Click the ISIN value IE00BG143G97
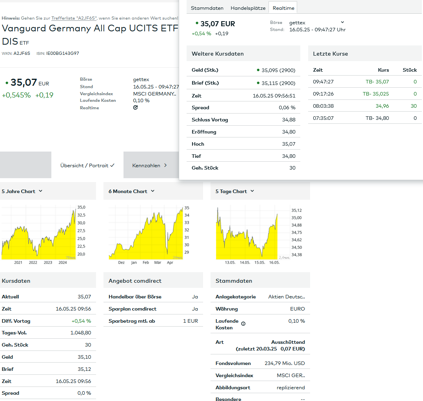The width and height of the screenshot is (423, 401). click(63, 53)
